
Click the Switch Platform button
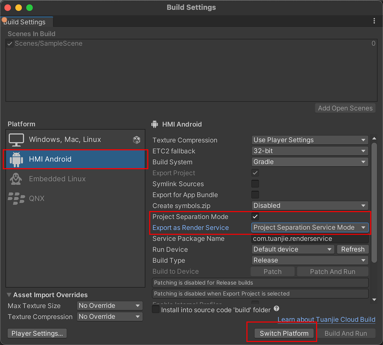284,333
